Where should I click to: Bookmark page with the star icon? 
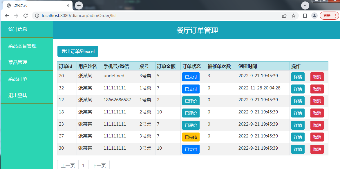point(294,16)
